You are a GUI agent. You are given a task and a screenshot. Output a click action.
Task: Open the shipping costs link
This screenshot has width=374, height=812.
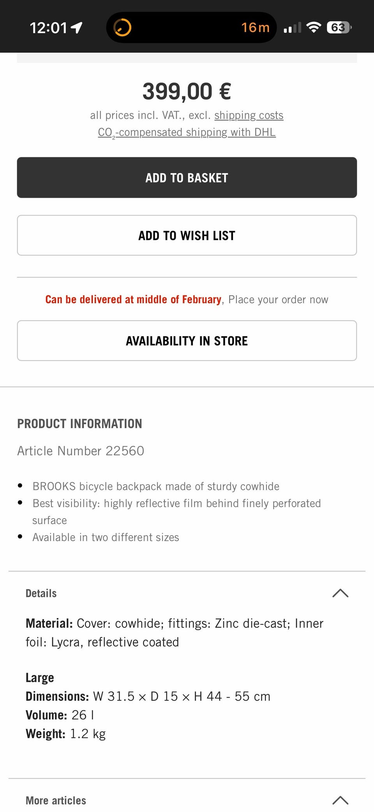[249, 115]
